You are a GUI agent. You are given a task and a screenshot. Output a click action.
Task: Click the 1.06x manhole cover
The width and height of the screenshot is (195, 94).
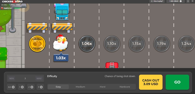87,44
